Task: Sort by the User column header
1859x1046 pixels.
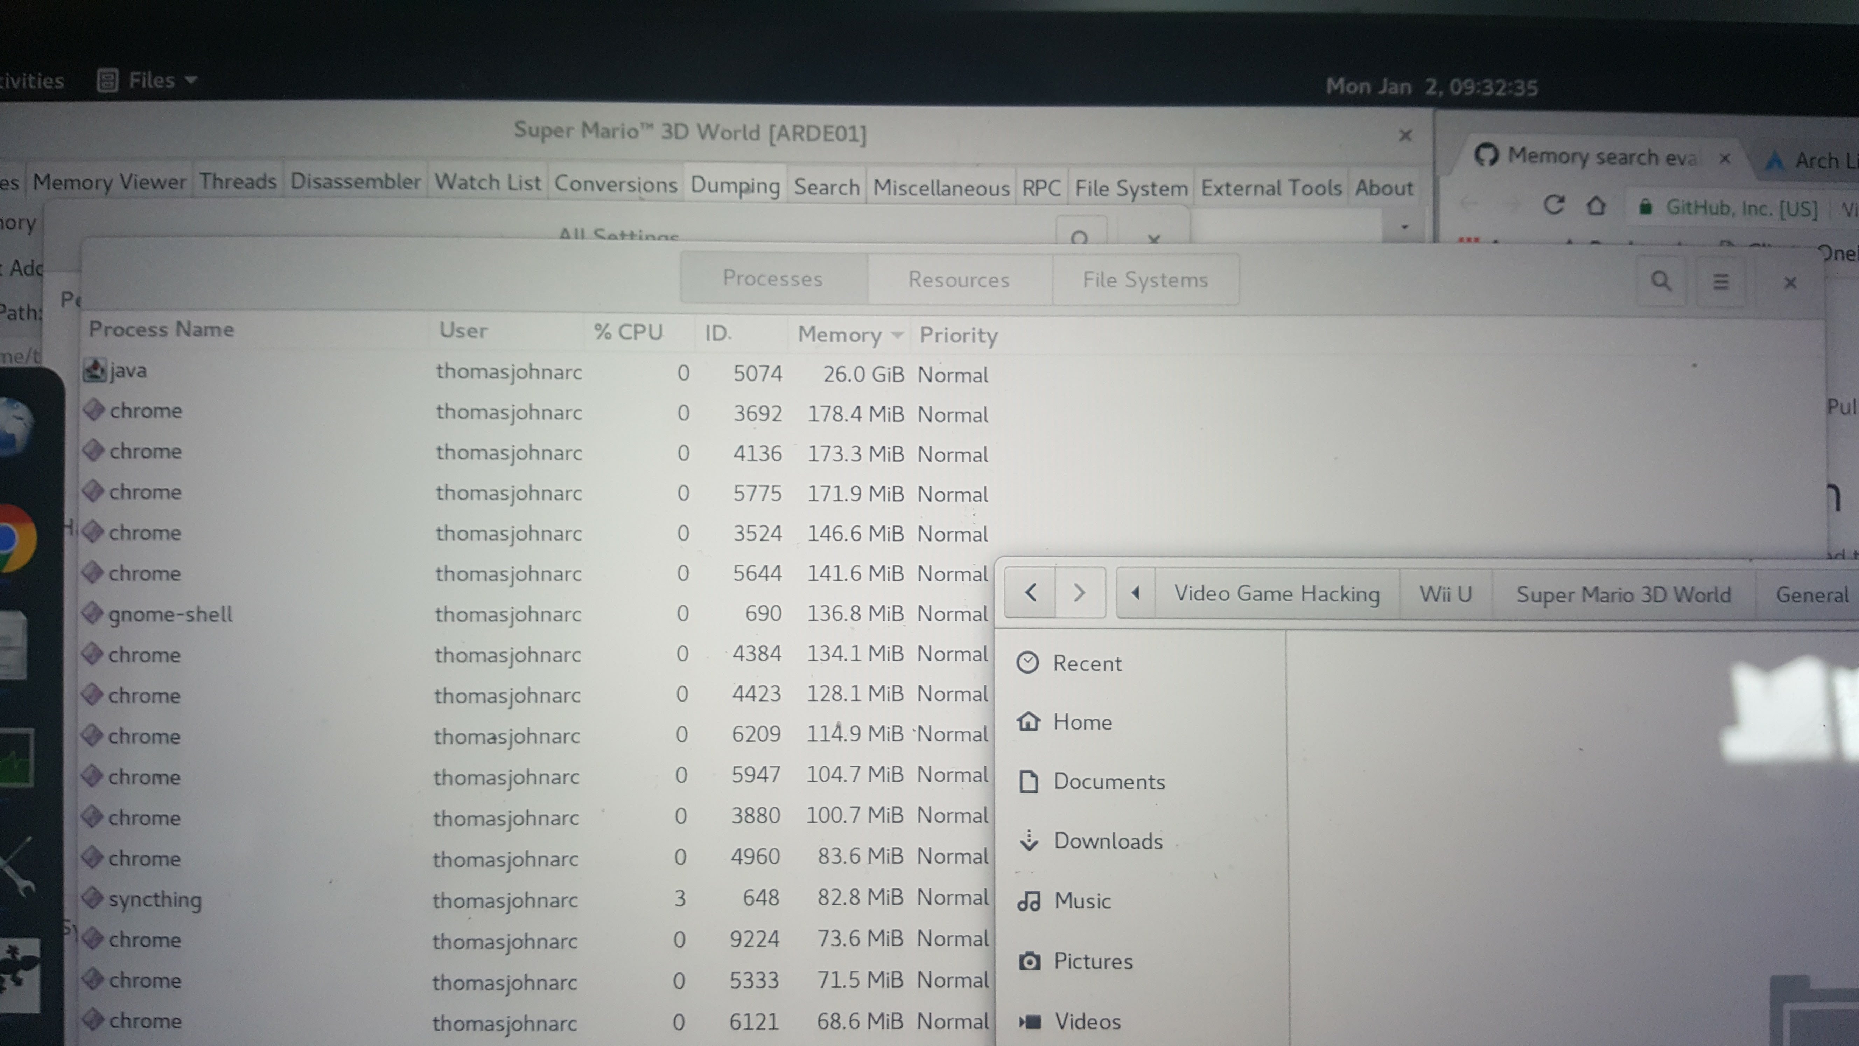Action: [x=463, y=330]
